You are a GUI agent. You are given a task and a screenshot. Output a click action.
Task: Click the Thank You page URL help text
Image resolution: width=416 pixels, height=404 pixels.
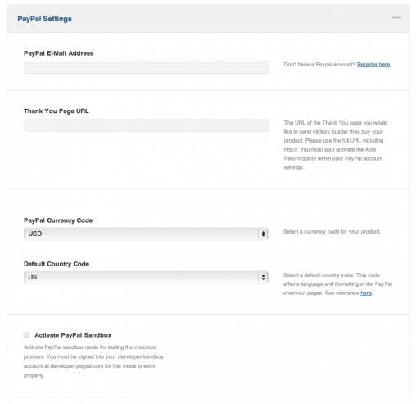point(336,145)
